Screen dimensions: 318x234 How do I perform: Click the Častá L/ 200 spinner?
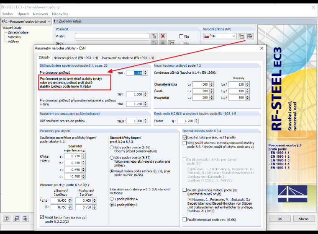212,91
